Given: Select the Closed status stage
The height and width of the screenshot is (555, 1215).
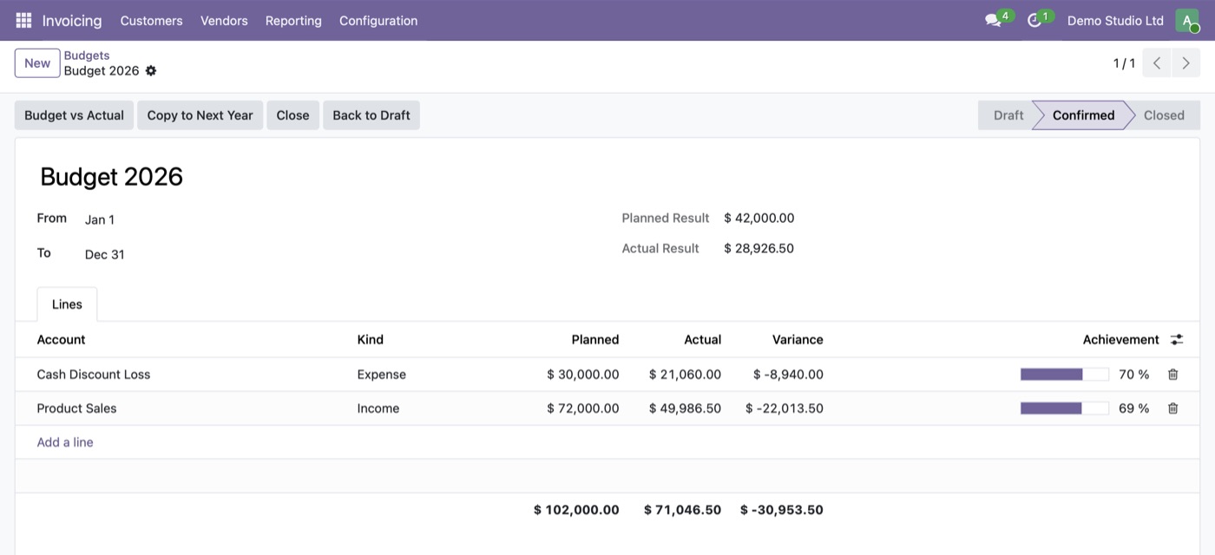Looking at the screenshot, I should 1164,115.
